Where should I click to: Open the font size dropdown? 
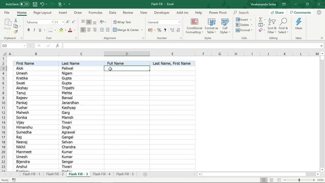63,22
